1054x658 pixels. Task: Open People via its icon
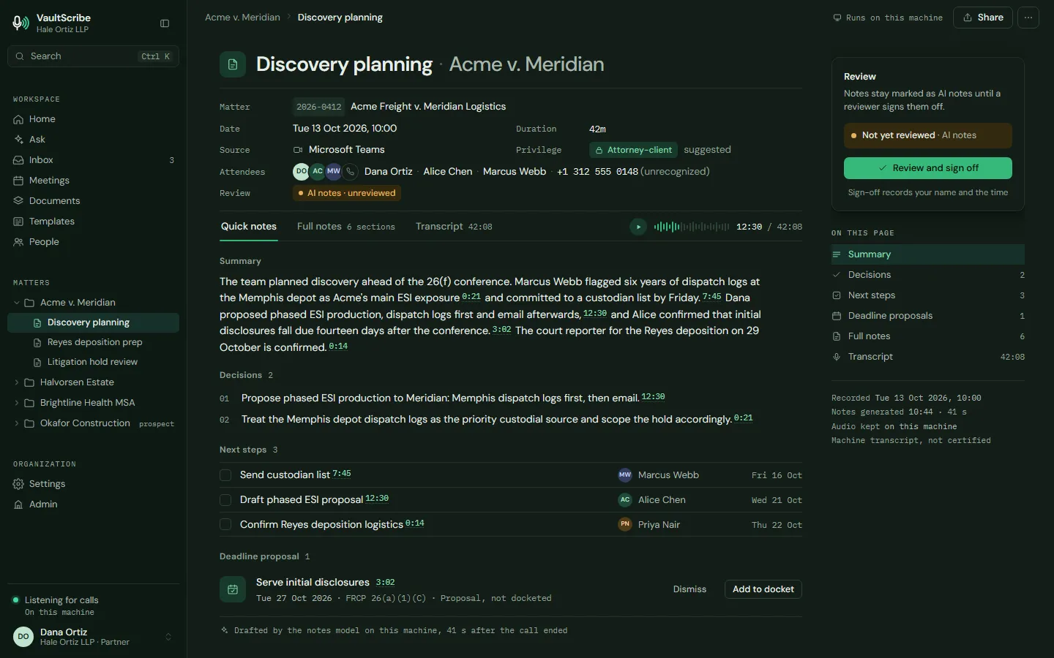(18, 242)
